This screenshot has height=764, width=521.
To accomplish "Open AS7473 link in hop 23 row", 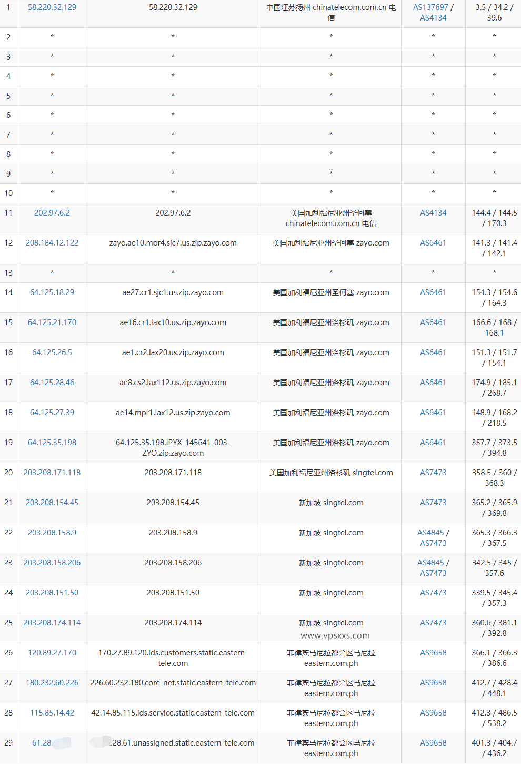I will coord(433,573).
